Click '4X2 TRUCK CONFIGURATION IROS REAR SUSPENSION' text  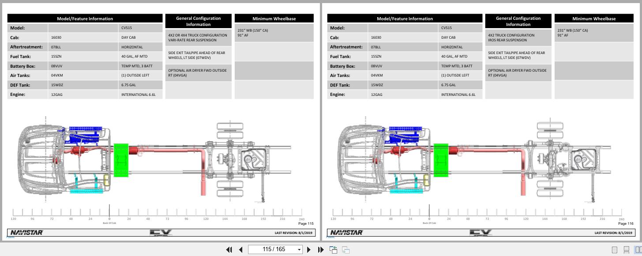(x=511, y=37)
